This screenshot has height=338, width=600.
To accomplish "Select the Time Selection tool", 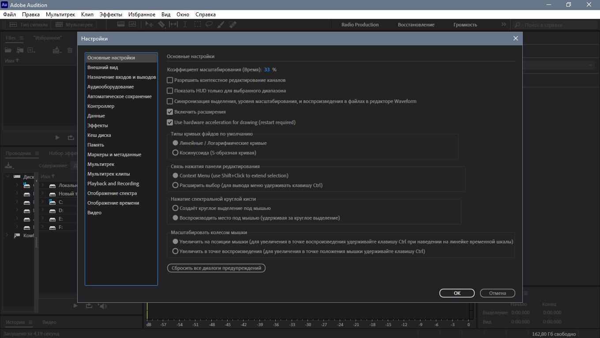I will (x=185, y=25).
